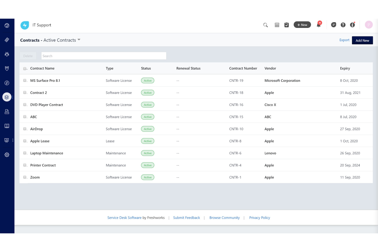378x252 pixels.
Task: Click the Vendor column header
Action: [270, 68]
